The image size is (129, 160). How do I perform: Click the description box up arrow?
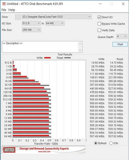(x=80, y=44)
